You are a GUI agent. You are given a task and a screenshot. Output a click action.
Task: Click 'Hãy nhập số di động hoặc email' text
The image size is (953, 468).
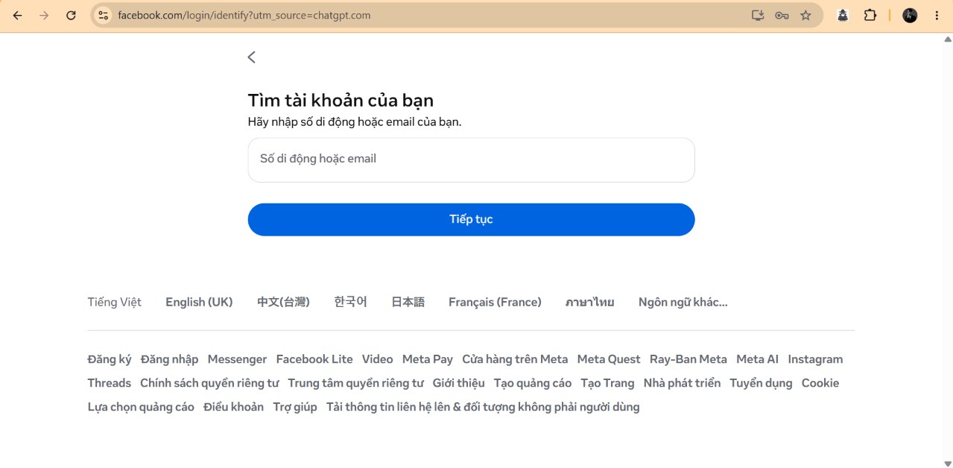(355, 122)
